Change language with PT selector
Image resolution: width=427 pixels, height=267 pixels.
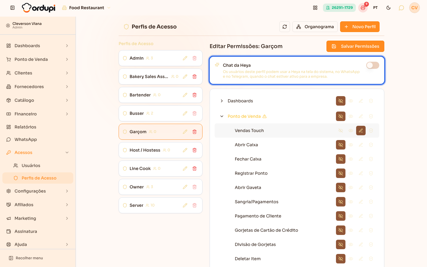click(x=375, y=8)
